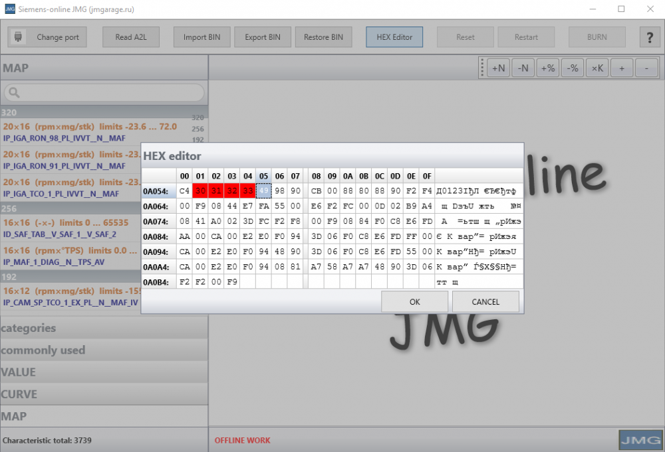Open help question mark button

click(x=649, y=37)
